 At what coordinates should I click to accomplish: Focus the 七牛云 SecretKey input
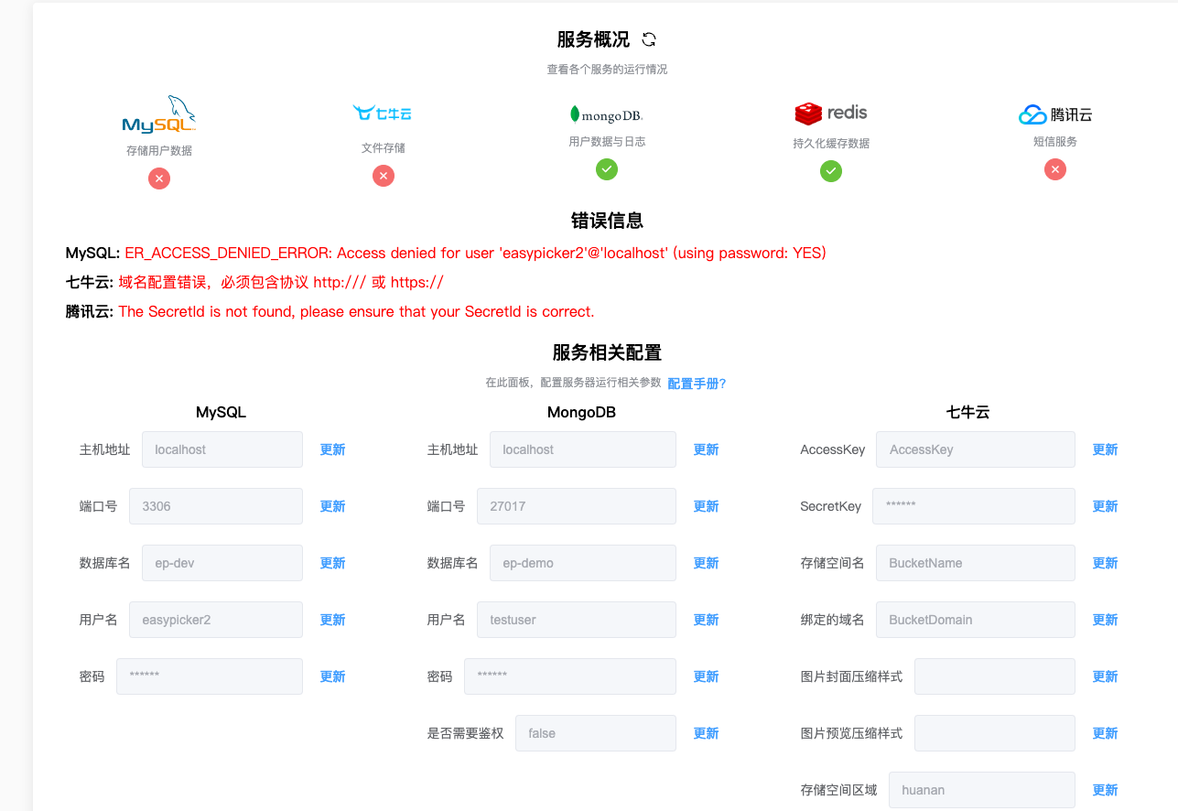tap(974, 506)
